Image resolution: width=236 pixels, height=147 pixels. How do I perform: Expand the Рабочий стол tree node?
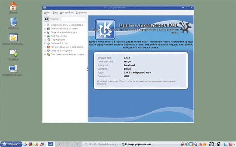45,43
